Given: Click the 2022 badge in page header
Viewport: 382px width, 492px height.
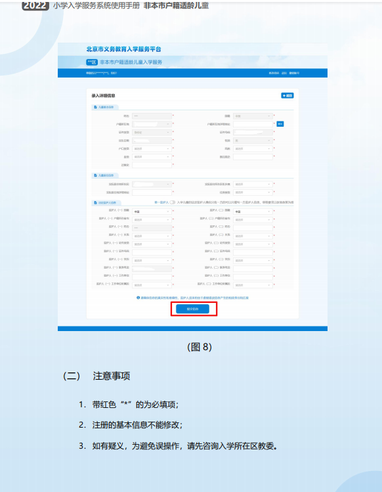Looking at the screenshot, I should tap(35, 5).
